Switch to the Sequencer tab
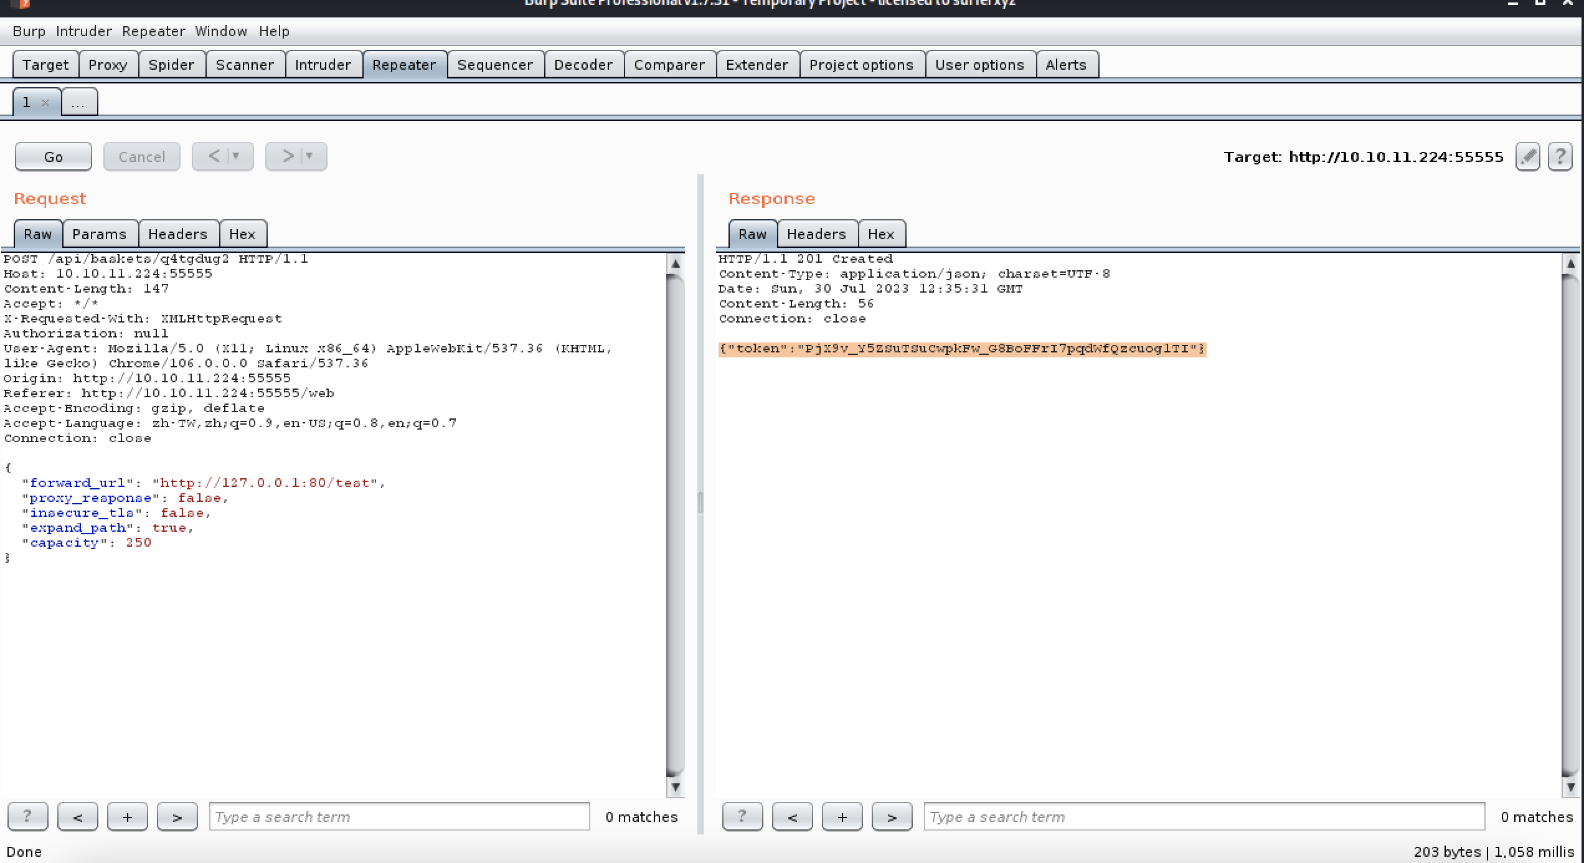 495,65
